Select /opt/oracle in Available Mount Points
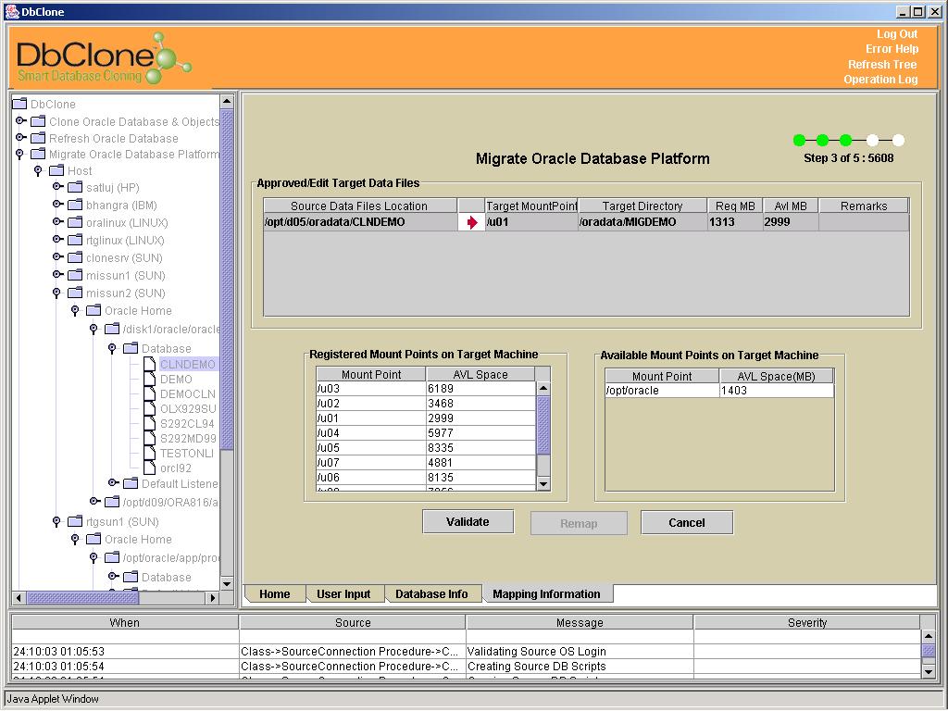948x711 pixels. pyautogui.click(x=718, y=390)
